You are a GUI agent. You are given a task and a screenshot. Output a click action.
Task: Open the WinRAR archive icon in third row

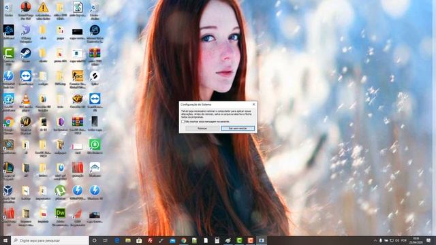click(x=95, y=53)
